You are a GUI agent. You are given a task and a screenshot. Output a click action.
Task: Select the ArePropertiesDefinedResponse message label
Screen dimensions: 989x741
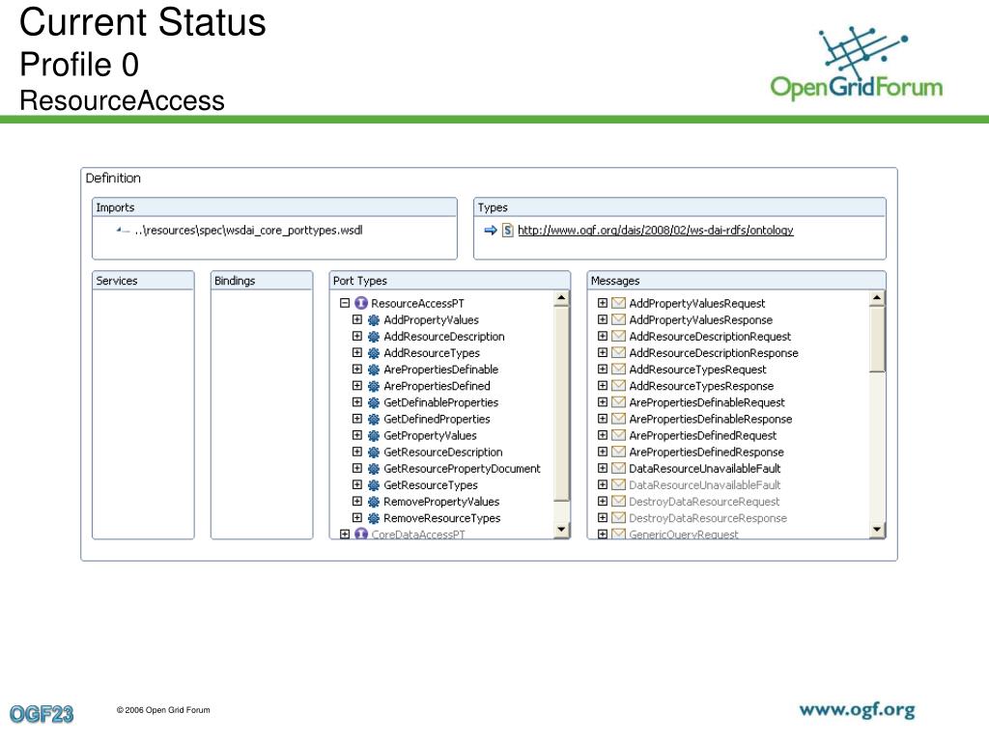(706, 452)
